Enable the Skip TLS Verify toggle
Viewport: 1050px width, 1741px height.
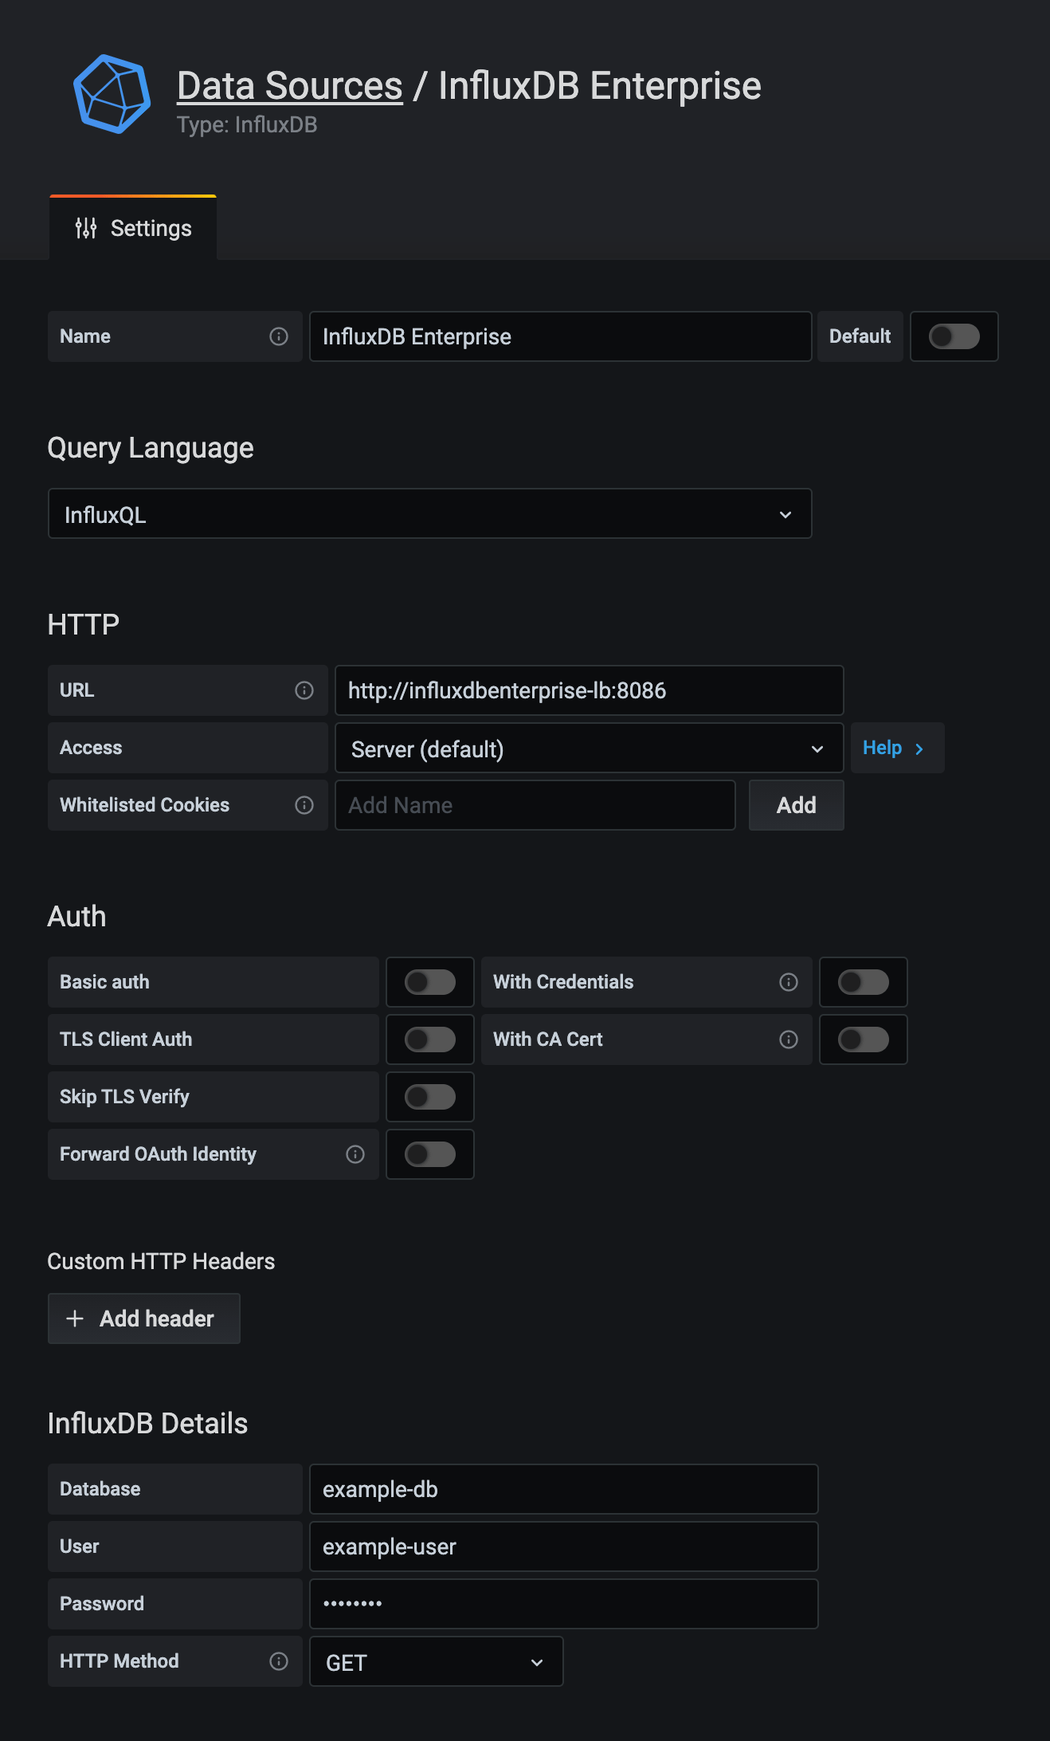coord(429,1097)
